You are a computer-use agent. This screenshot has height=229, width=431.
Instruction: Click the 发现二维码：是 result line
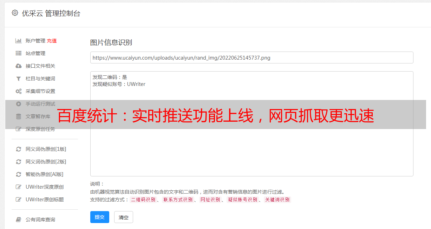(x=110, y=77)
